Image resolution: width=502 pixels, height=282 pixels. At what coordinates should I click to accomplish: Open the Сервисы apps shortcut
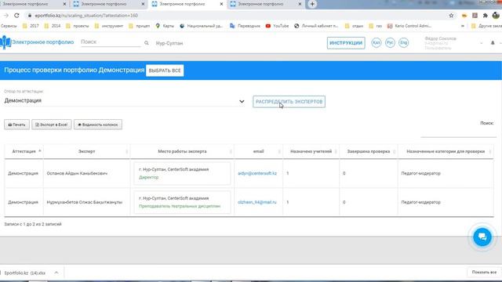pos(9,26)
